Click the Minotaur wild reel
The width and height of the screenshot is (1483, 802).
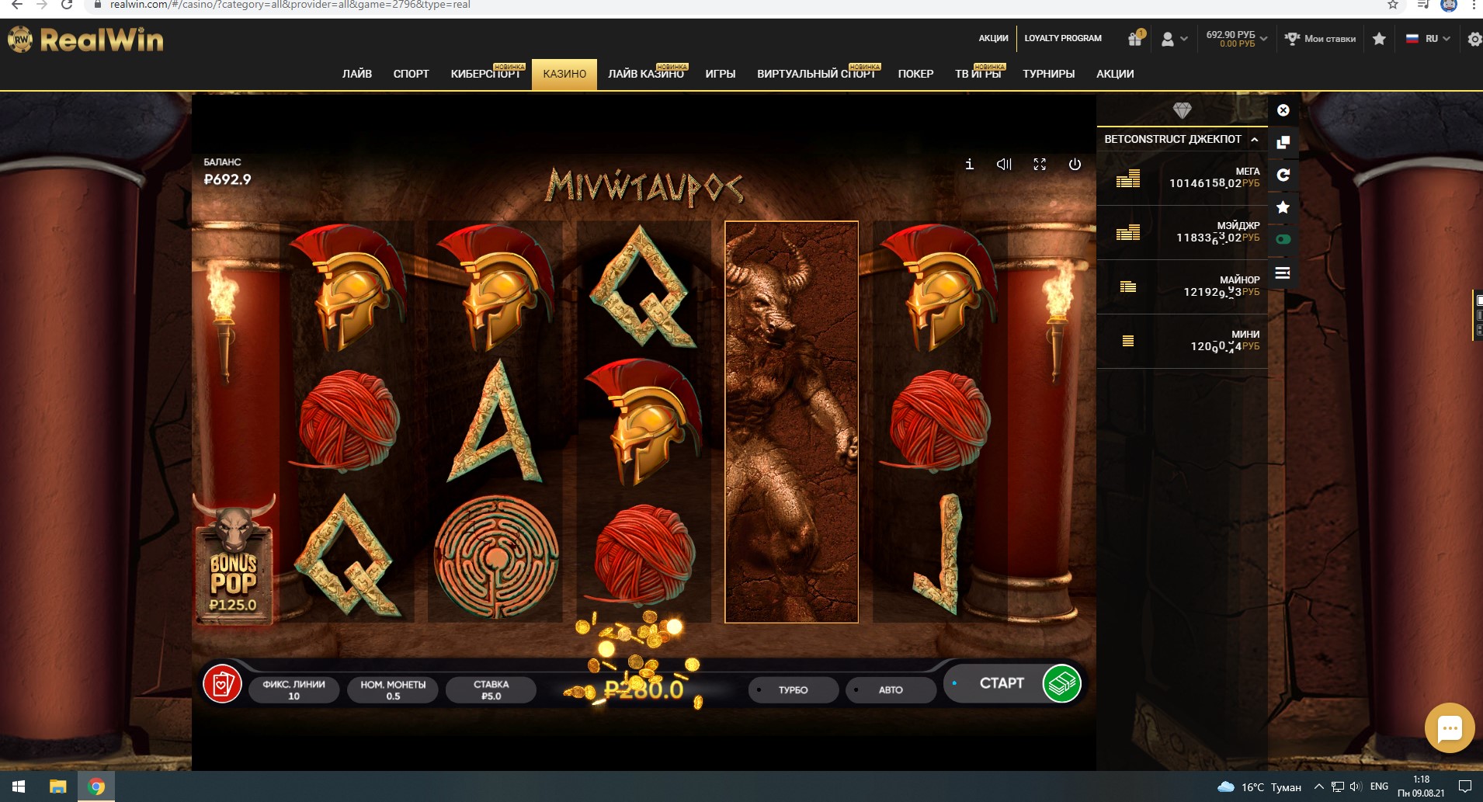[791, 422]
